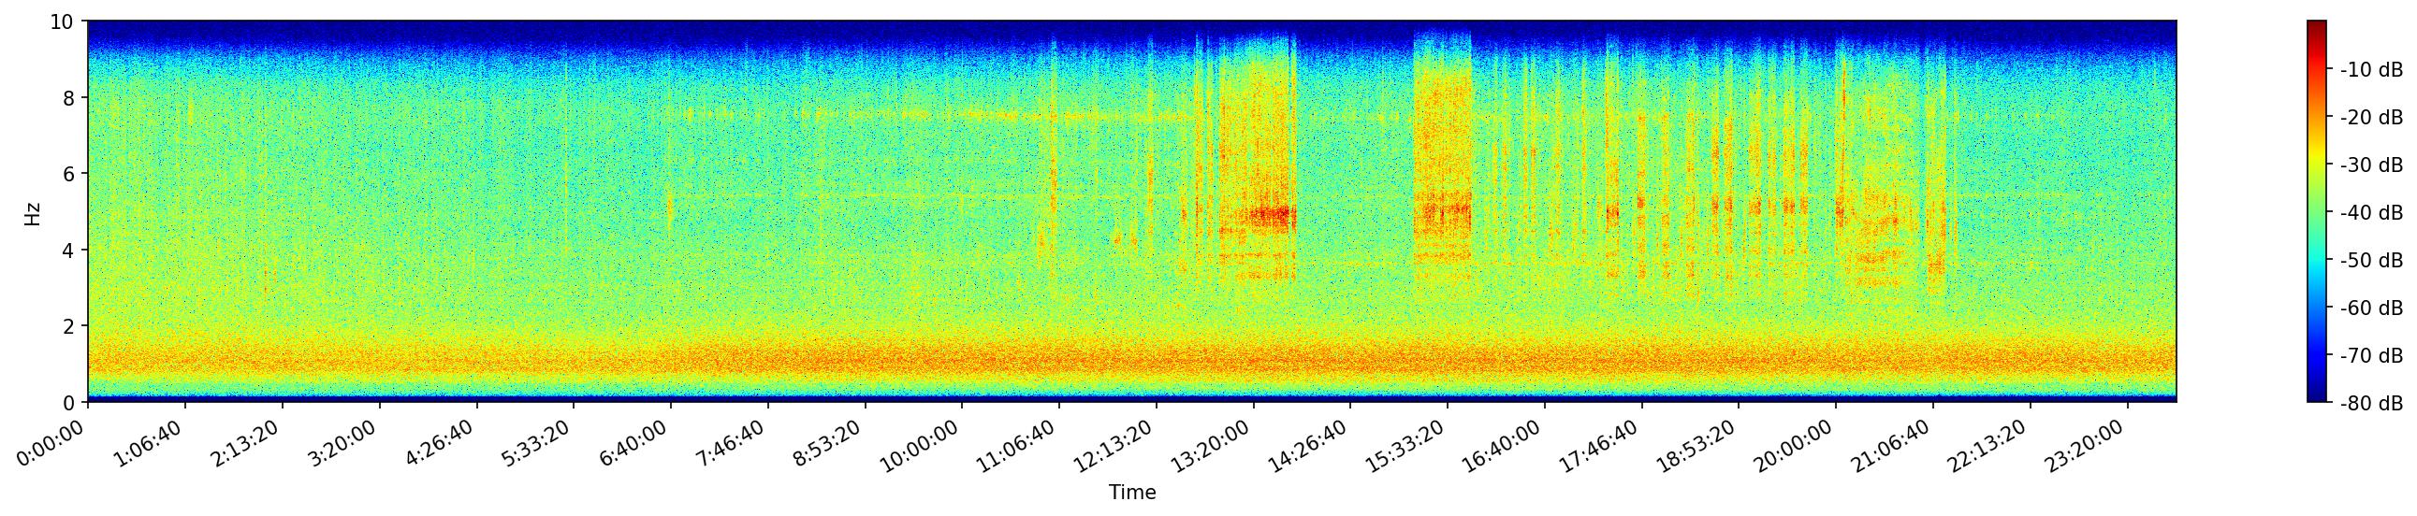Click the dark red top of colorbar
2417x516 pixels.
tap(2317, 26)
